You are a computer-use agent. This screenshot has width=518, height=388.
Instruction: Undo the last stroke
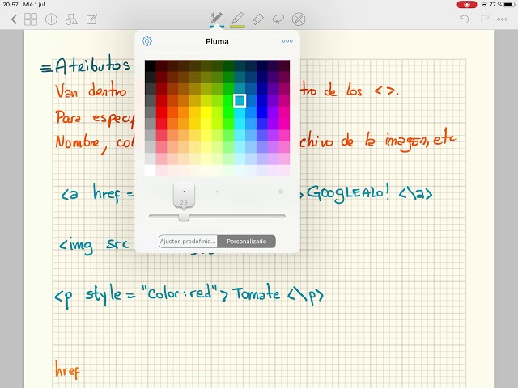point(465,19)
